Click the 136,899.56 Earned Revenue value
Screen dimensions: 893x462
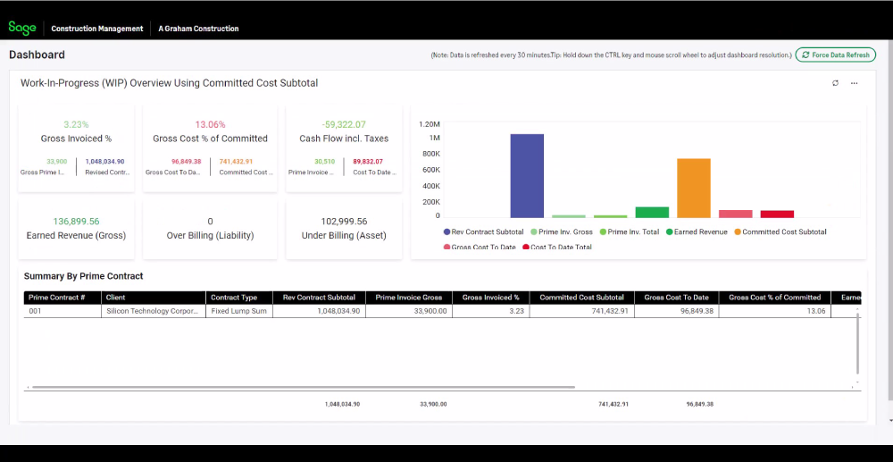pyautogui.click(x=76, y=221)
